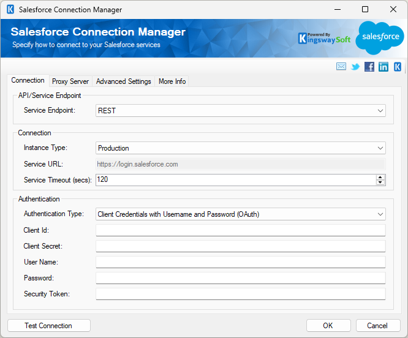The image size is (408, 338).
Task: Confirm with the OK button
Action: tap(328, 326)
